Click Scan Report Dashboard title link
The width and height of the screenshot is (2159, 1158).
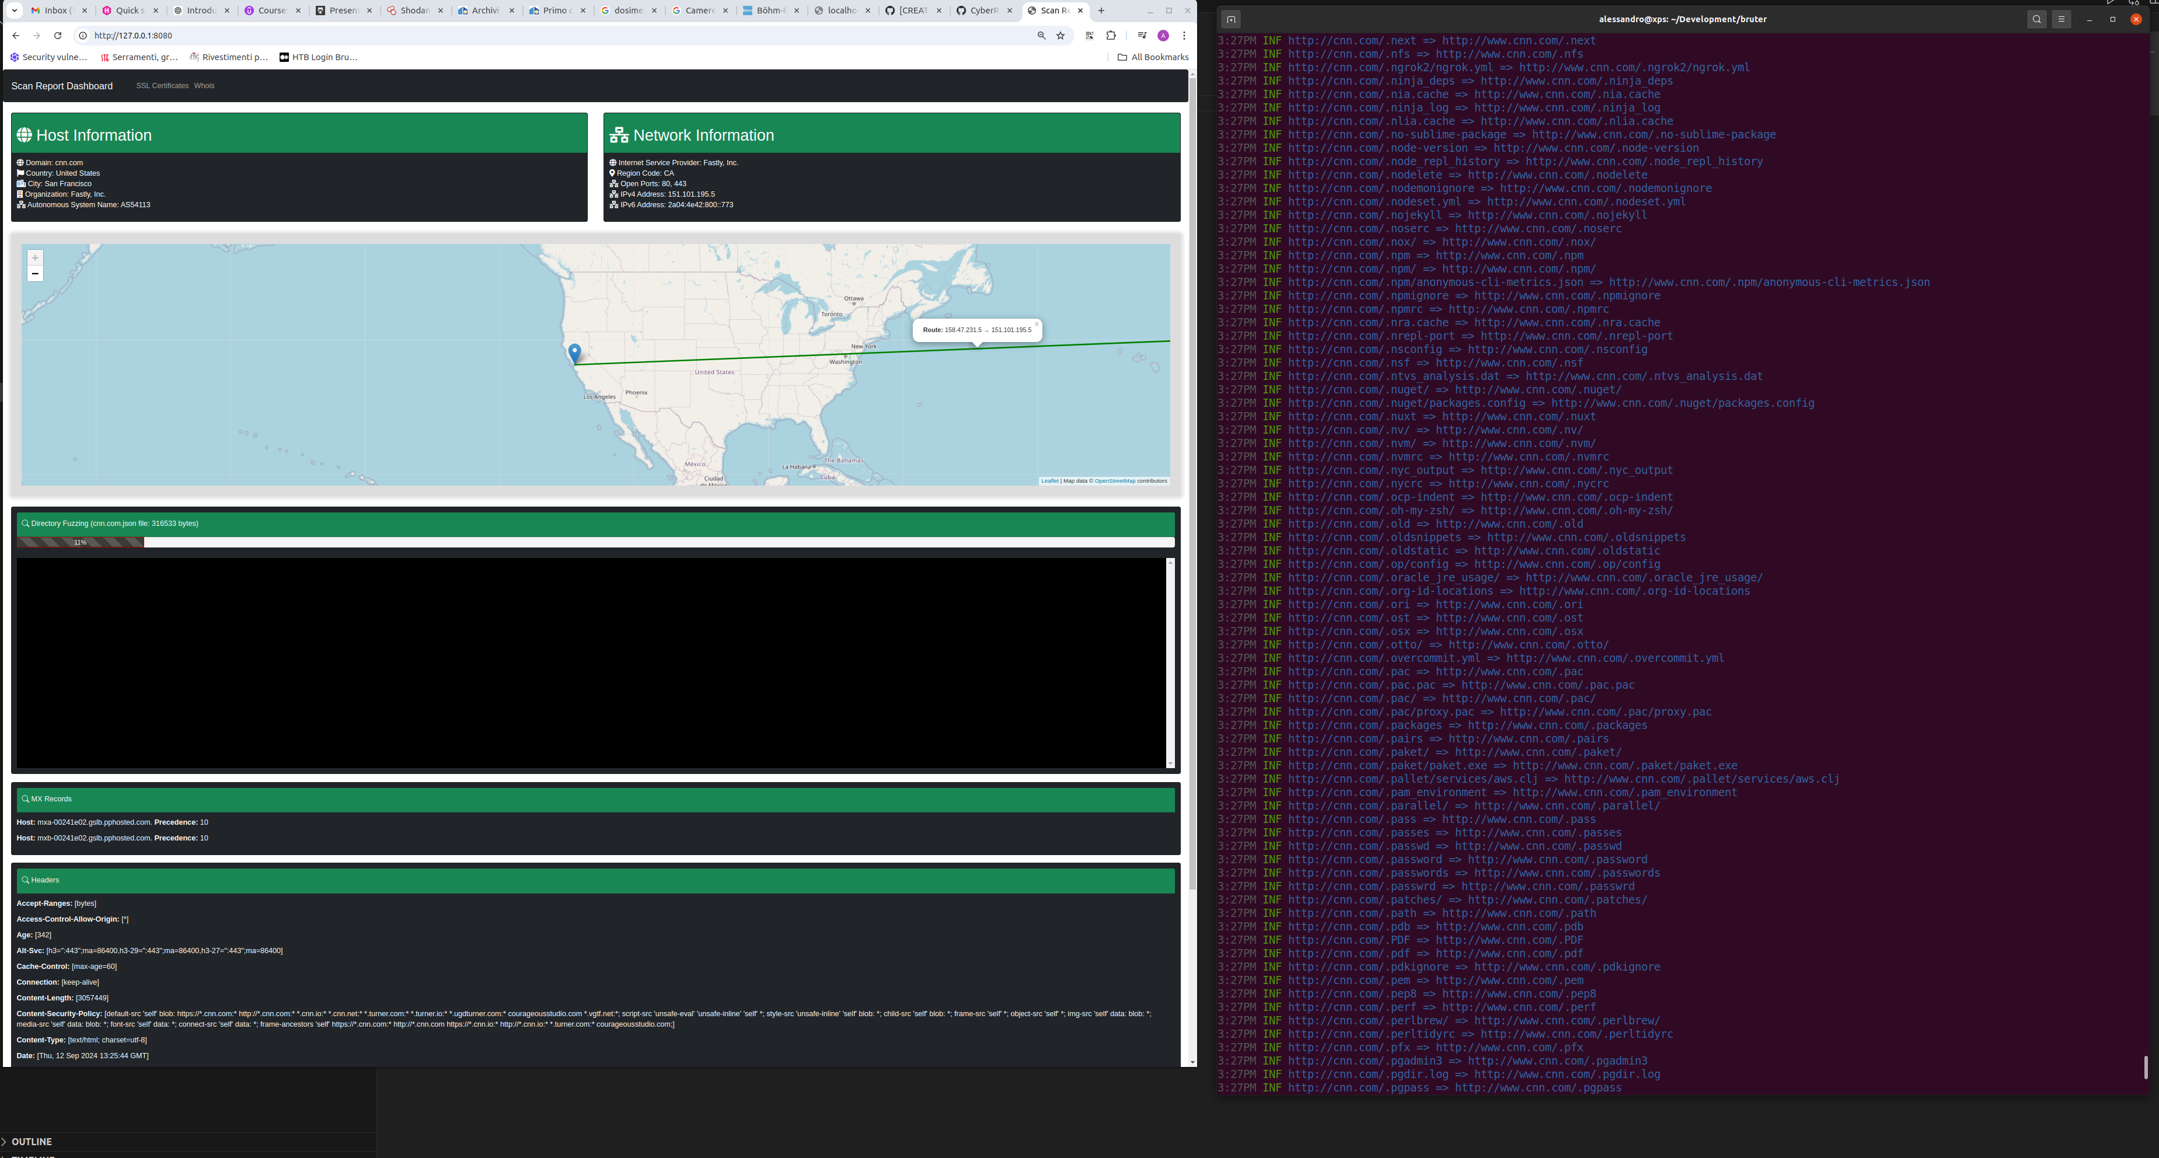(x=62, y=86)
